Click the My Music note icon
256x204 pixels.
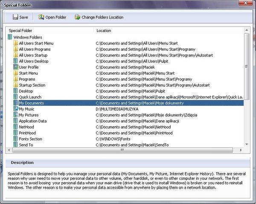coord(16,109)
